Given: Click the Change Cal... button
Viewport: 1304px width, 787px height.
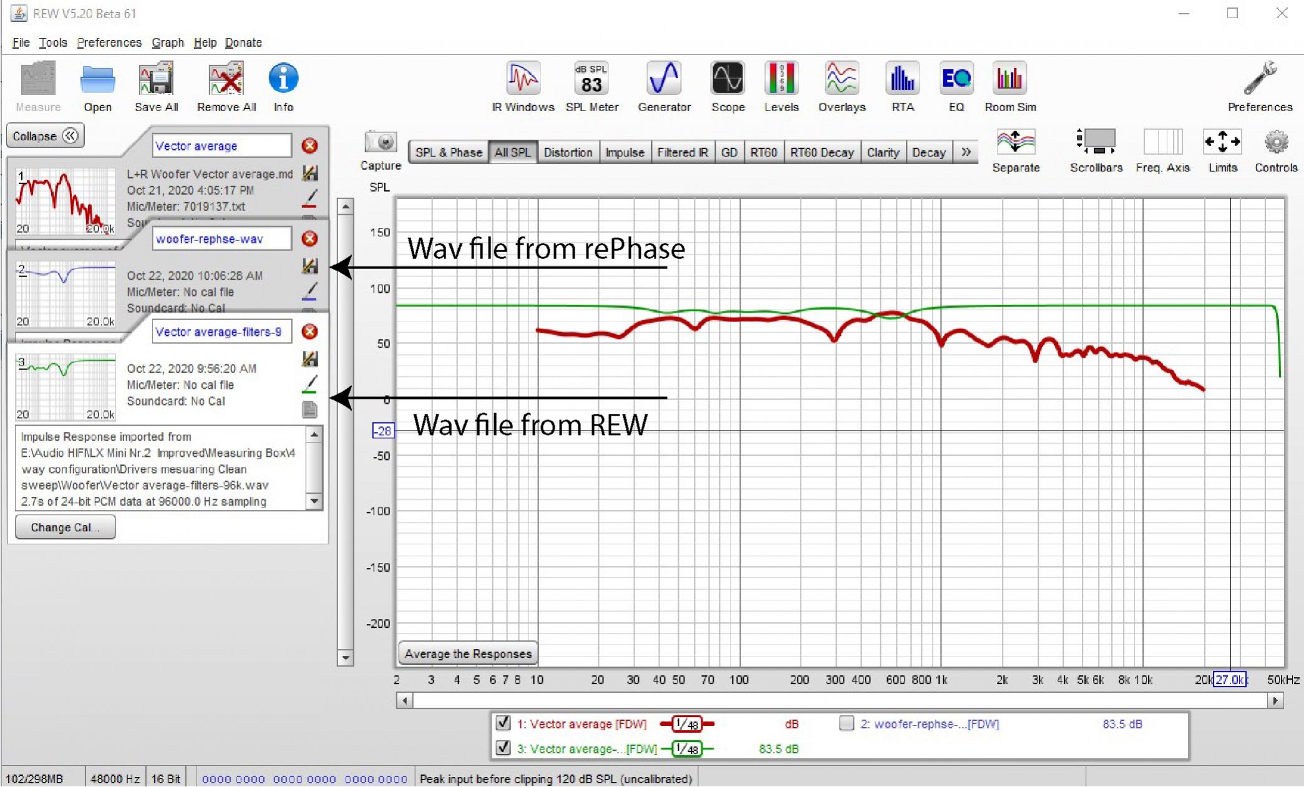Looking at the screenshot, I should coord(65,527).
